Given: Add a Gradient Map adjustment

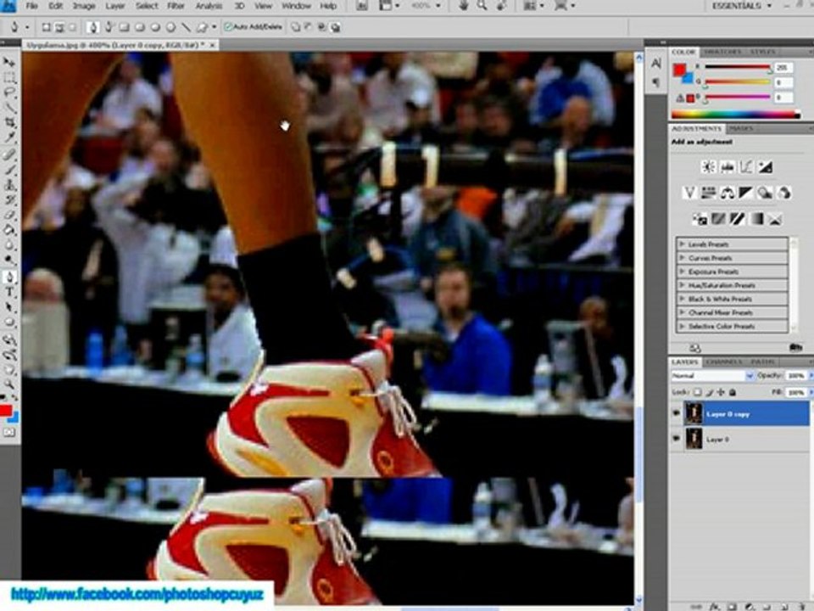Looking at the screenshot, I should point(756,219).
